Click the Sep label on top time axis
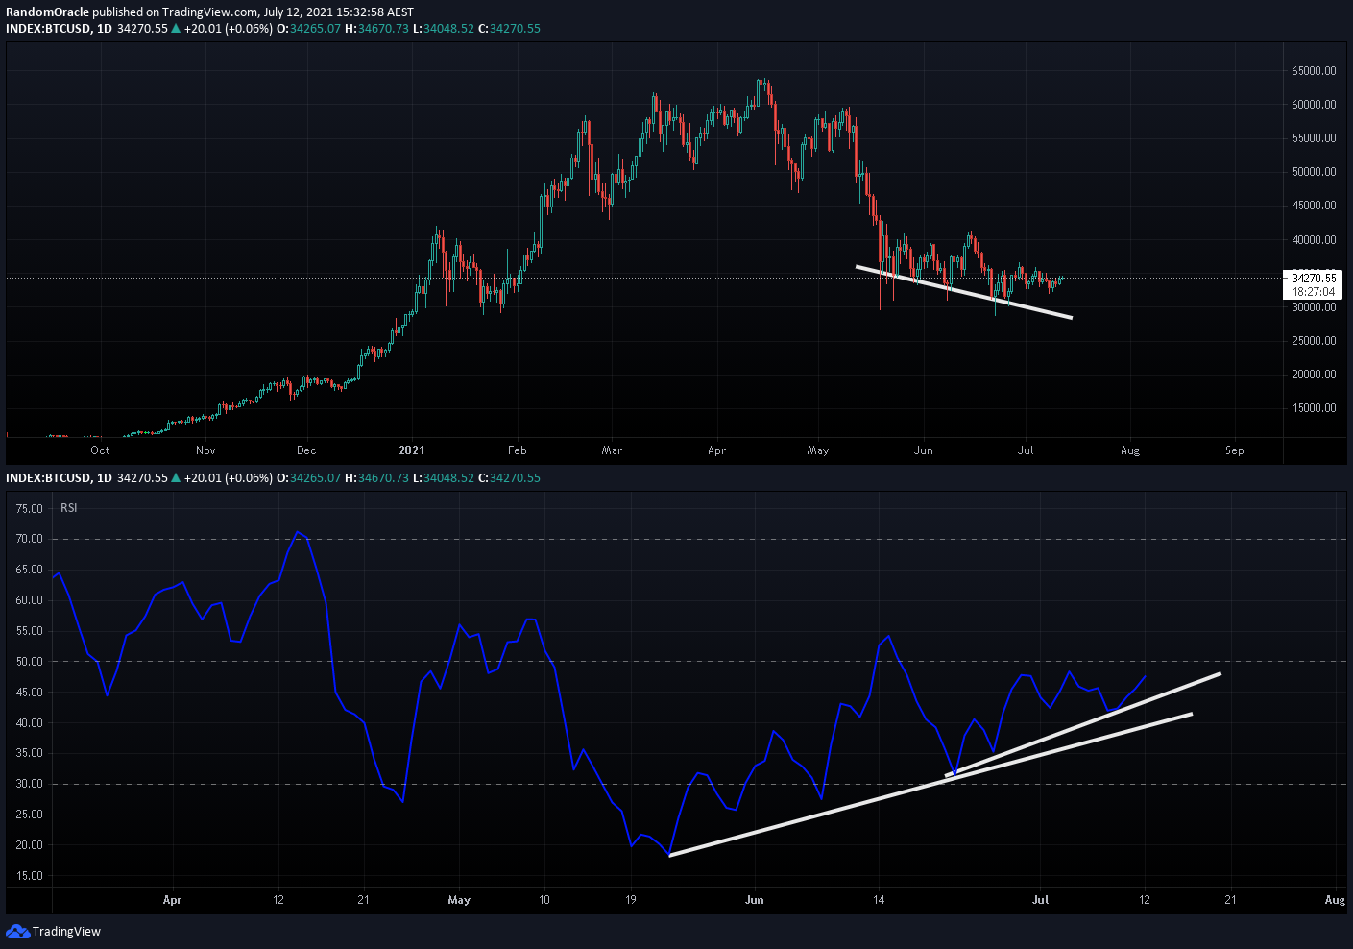Image resolution: width=1353 pixels, height=949 pixels. tap(1235, 450)
